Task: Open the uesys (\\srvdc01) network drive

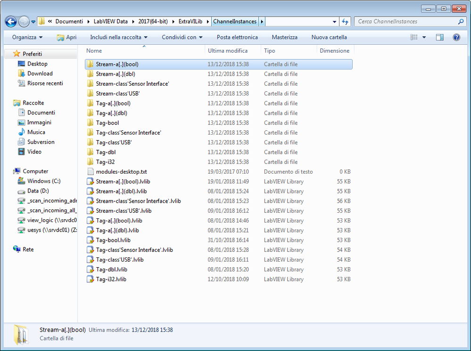Action: [x=47, y=230]
